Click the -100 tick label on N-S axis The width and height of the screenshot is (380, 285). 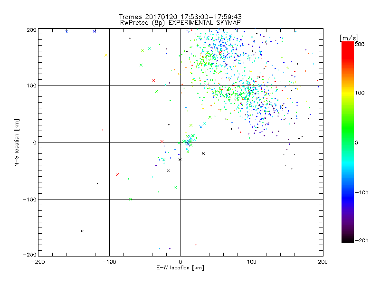pyautogui.click(x=29, y=199)
